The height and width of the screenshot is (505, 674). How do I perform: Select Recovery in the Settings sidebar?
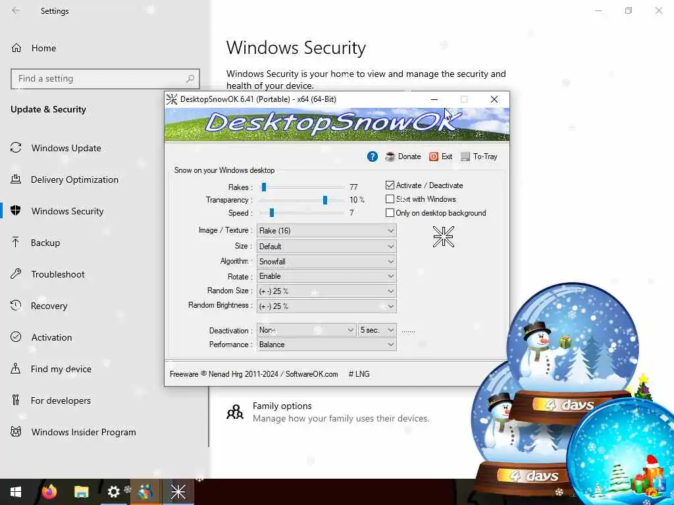pyautogui.click(x=49, y=306)
